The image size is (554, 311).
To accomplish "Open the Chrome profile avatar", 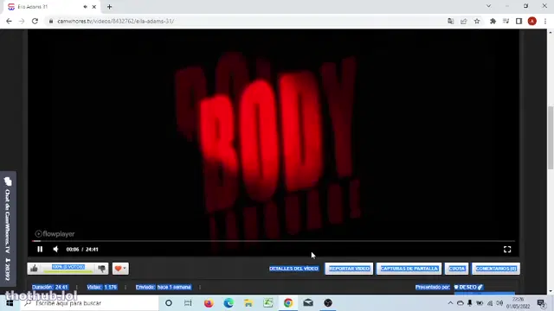I will (531, 21).
